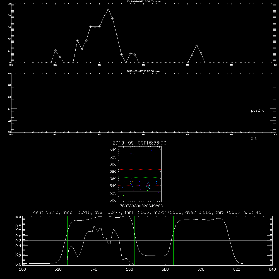Click the dusk plot title text

pyautogui.click(x=143, y=71)
